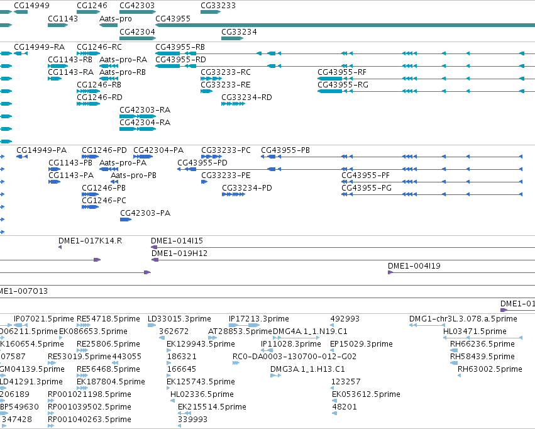This screenshot has height=429, width=535.
Task: Click the RP001040263.5prime EST label
Action: 89,420
